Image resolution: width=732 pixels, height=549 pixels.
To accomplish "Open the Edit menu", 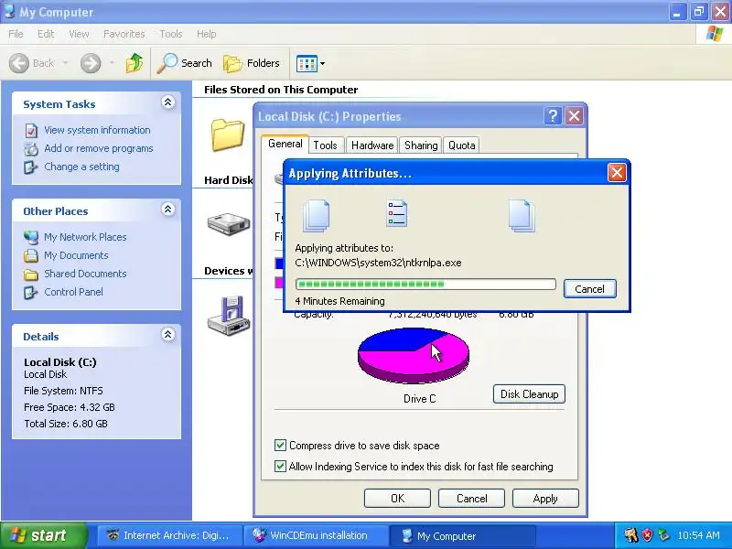I will (x=46, y=34).
